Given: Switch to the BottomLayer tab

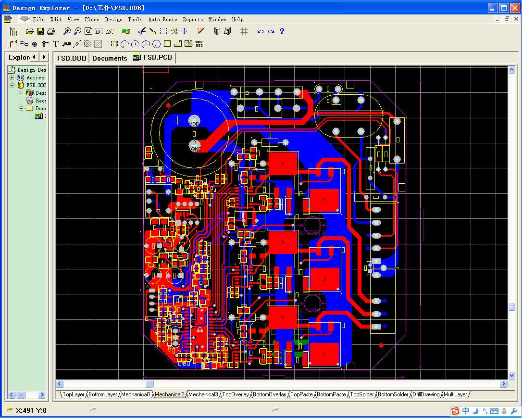Looking at the screenshot, I should pos(103,394).
